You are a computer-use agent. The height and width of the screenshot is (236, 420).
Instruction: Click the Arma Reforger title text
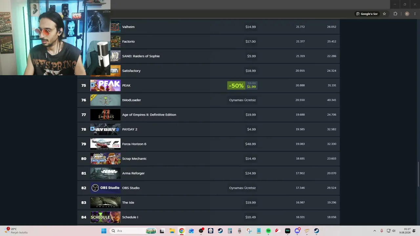pyautogui.click(x=133, y=173)
